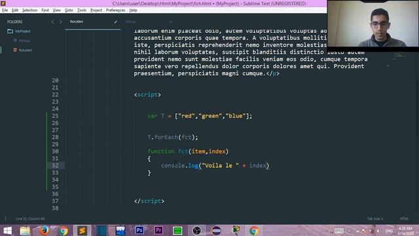Open Dev-C++ from taskbar
The image size is (419, 236).
coord(120,230)
